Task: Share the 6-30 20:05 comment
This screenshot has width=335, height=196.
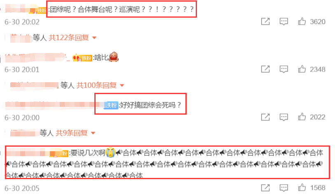Action: 265,188
